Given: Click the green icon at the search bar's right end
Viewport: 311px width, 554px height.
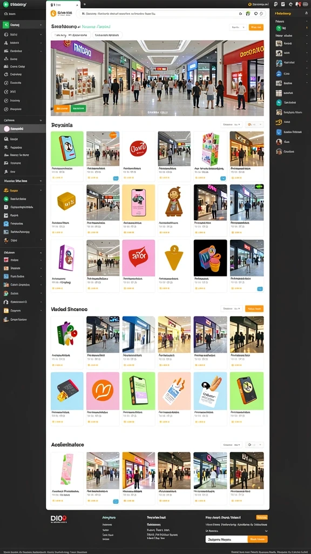Looking at the screenshot, I should click(248, 14).
